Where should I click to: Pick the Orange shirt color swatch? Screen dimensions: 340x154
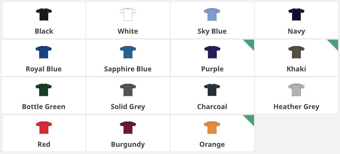tap(212, 128)
